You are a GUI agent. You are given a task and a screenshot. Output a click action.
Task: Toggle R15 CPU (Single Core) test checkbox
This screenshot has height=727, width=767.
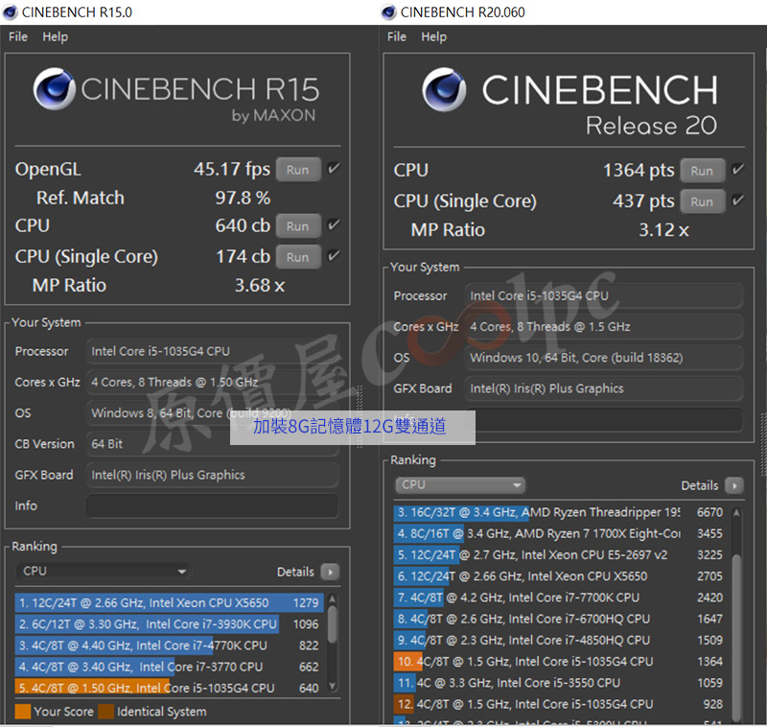[x=334, y=256]
